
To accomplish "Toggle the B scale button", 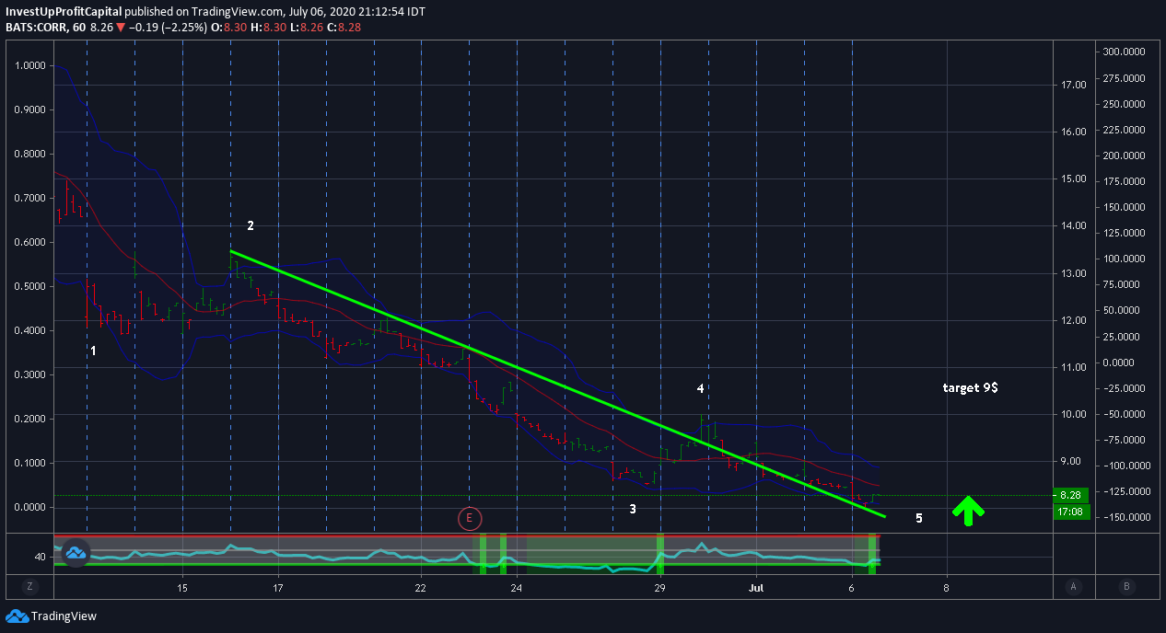I will click(1125, 586).
